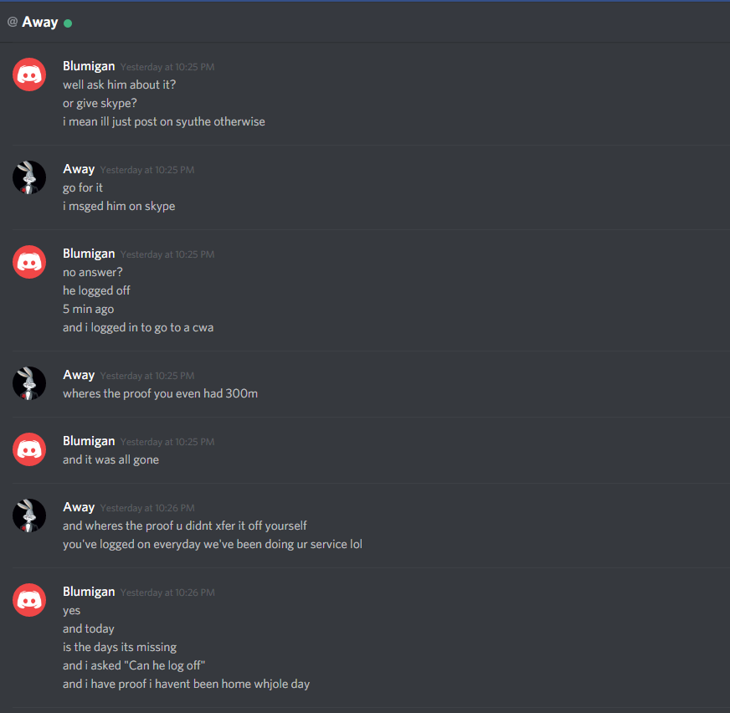Viewport: 730px width, 713px height.
Task: Click Away's "Yesterday at 10:26 PM" timestamp
Action: [147, 508]
